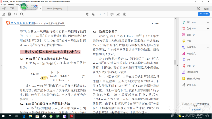Click the 登录 sign-in link
This screenshot has height=119, width=212.
[206, 9]
